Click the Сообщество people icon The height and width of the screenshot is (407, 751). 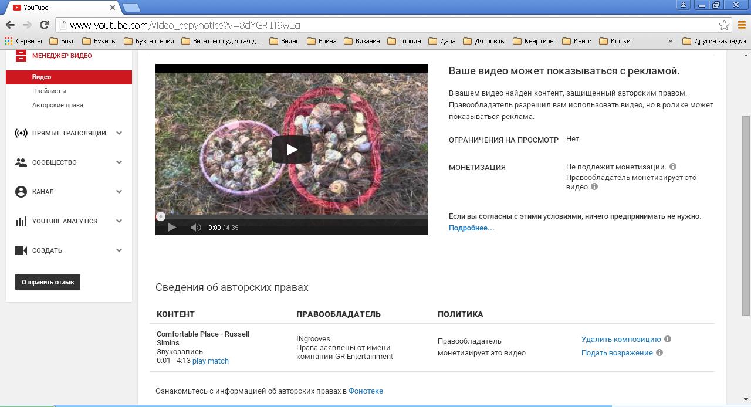click(21, 162)
